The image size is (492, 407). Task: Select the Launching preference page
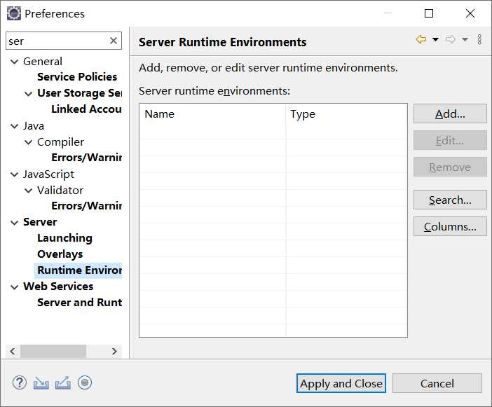(x=64, y=238)
